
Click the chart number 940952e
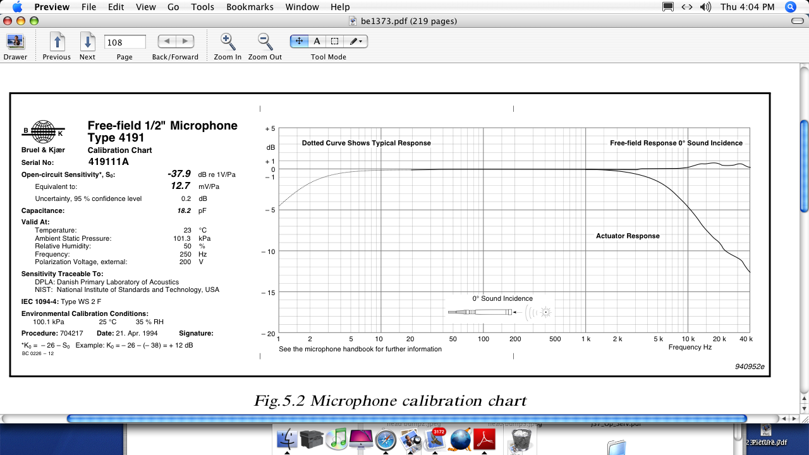(x=750, y=367)
